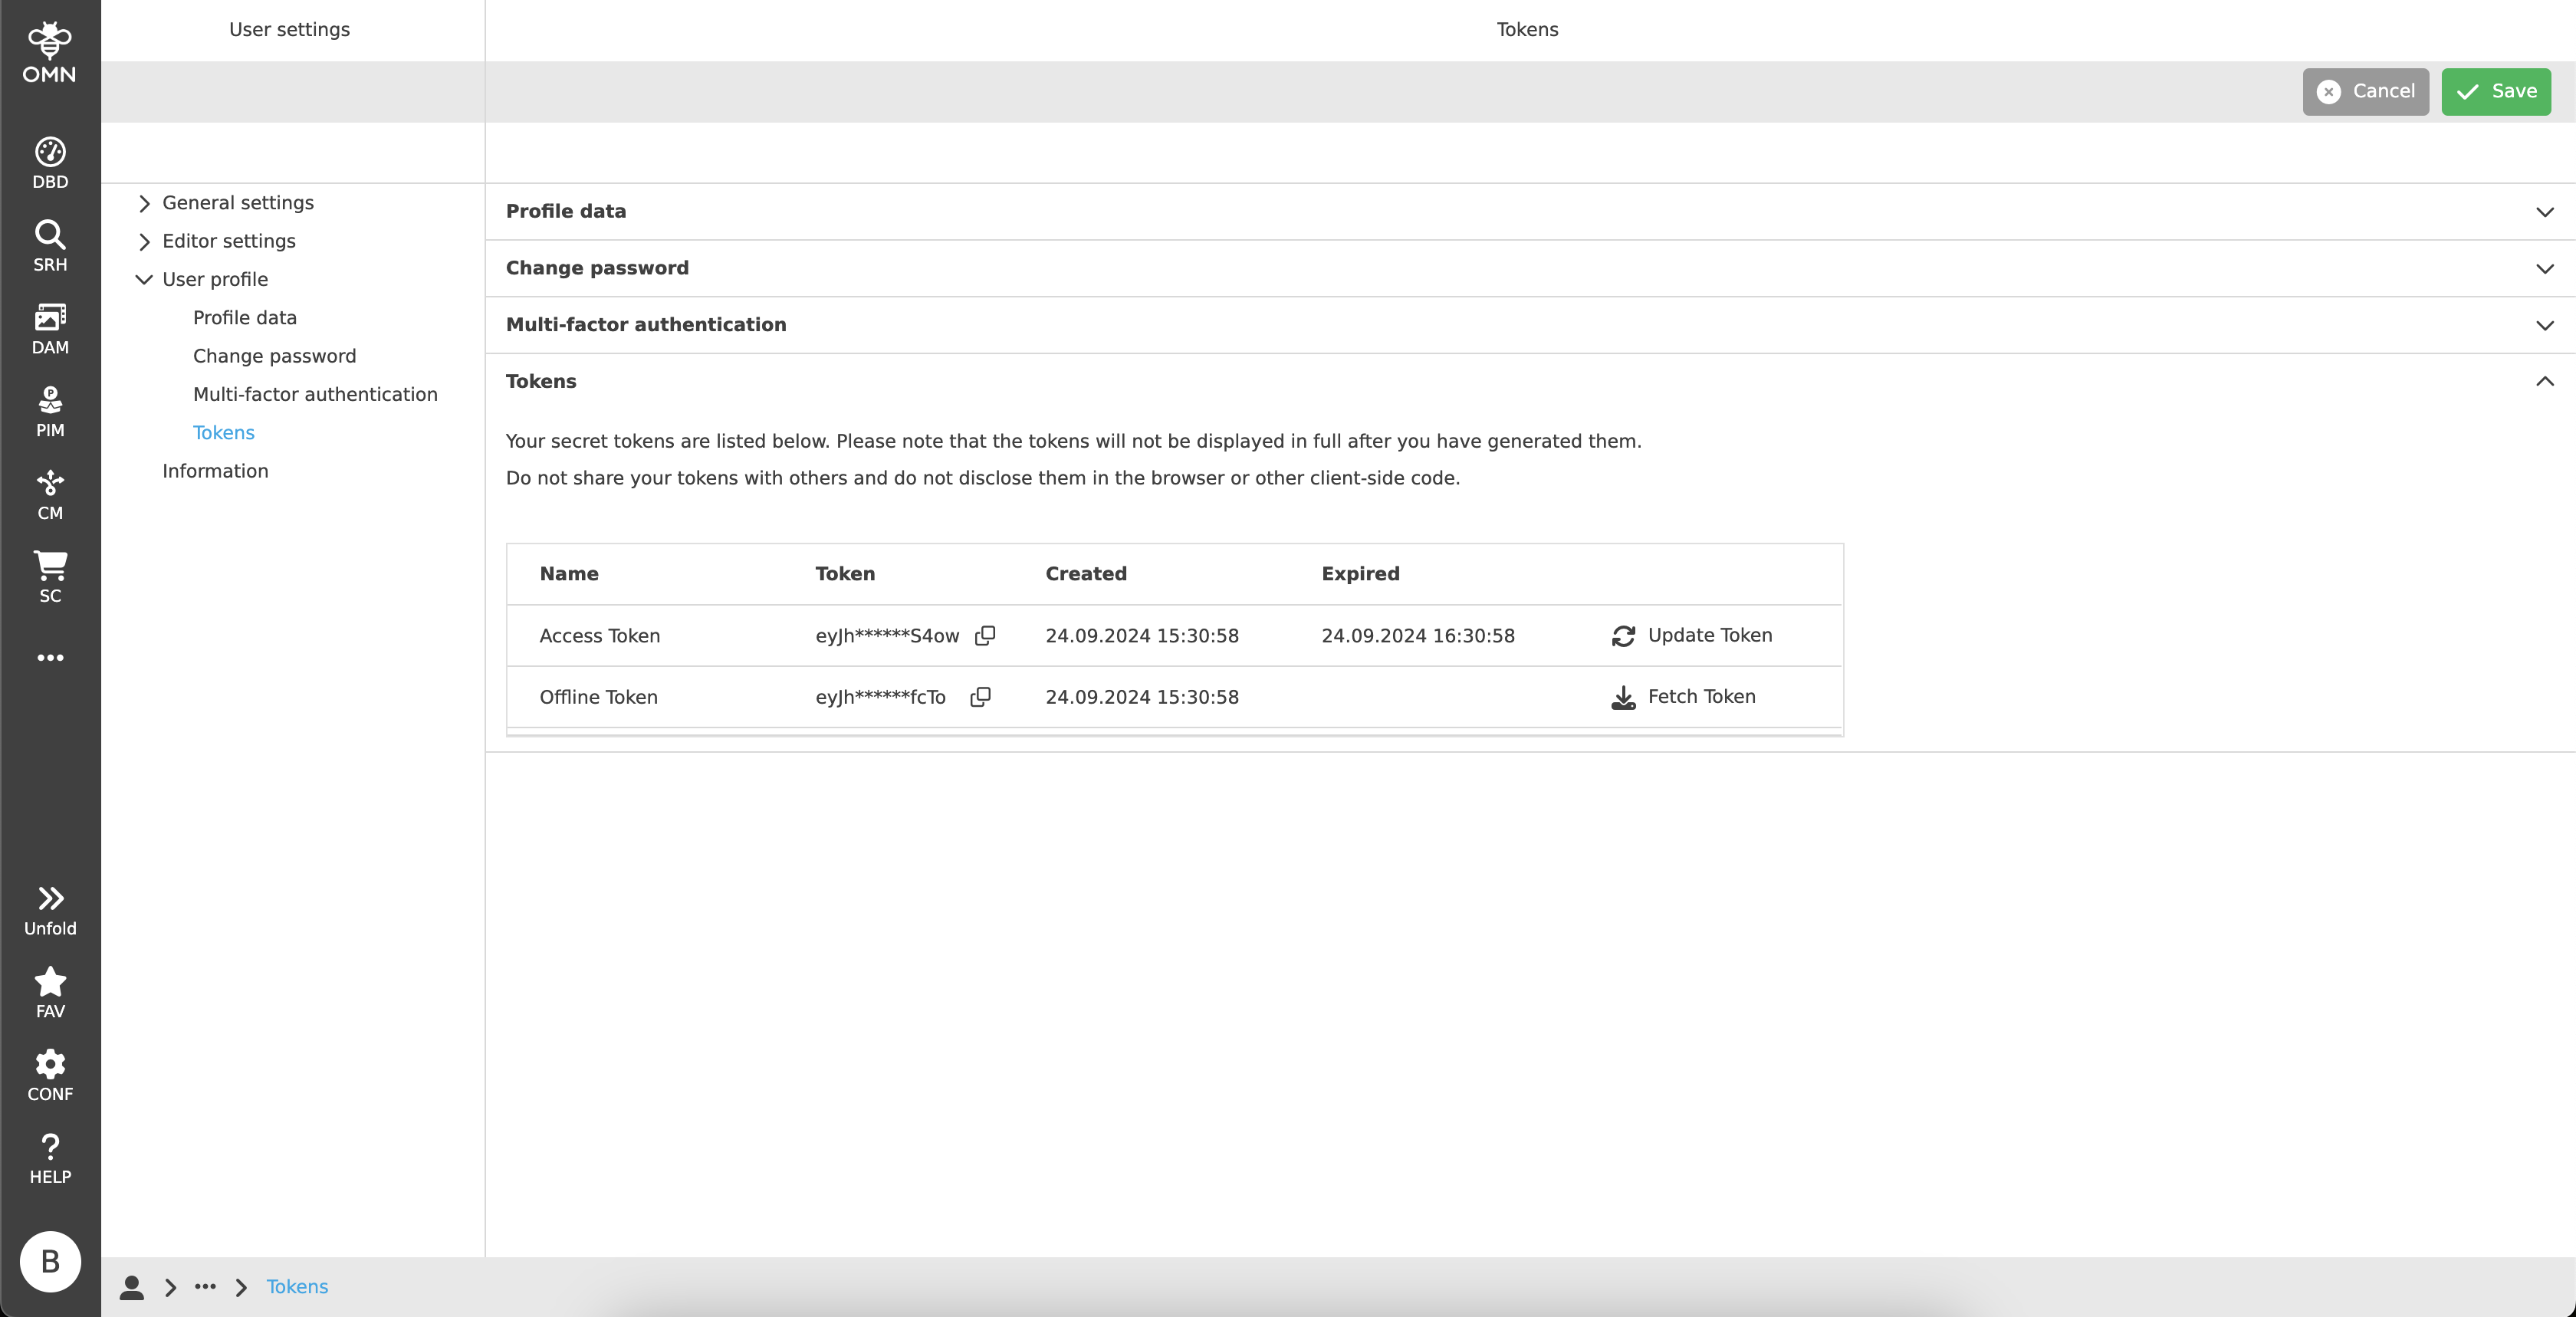This screenshot has height=1317, width=2576.
Task: Open the DAM module in the sidebar
Action: (x=49, y=328)
